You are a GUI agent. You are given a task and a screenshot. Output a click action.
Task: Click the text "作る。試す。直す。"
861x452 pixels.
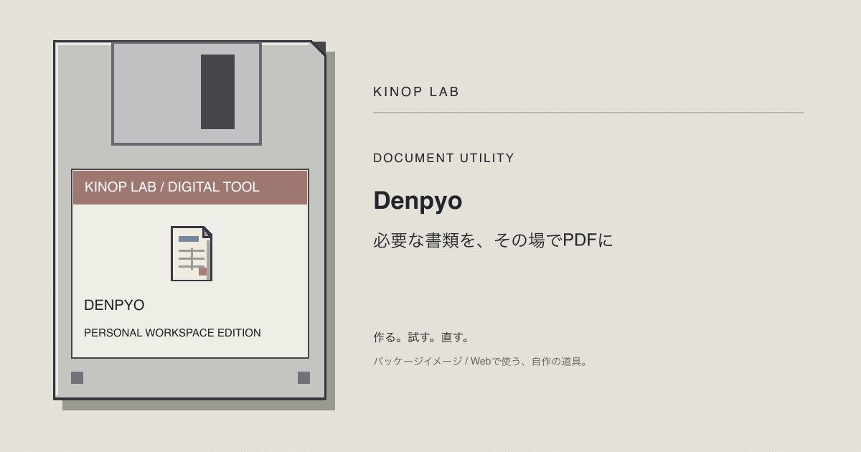(421, 337)
